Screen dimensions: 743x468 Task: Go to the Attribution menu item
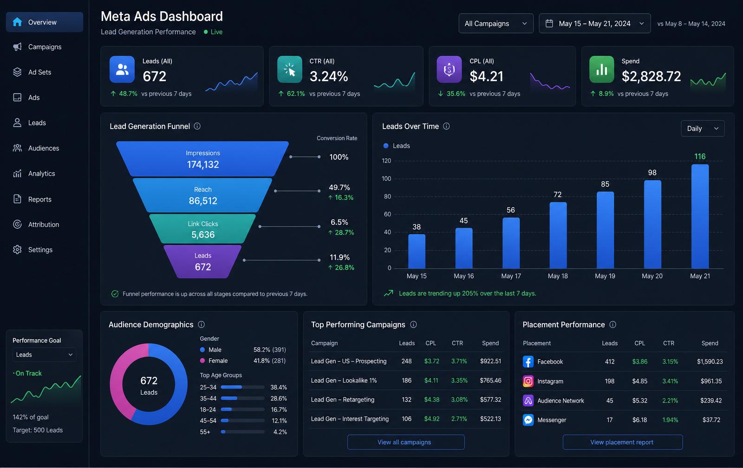(45, 224)
